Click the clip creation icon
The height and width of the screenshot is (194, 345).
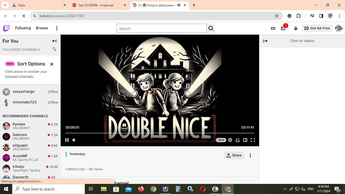(x=238, y=140)
